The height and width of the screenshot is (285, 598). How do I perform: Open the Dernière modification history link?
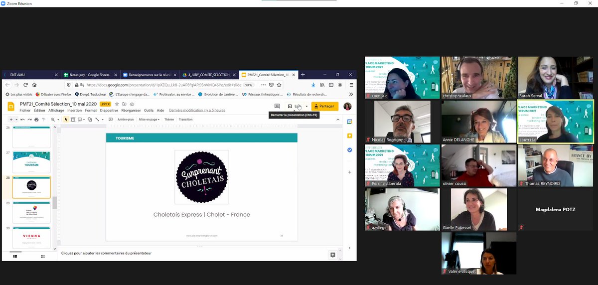pyautogui.click(x=197, y=111)
